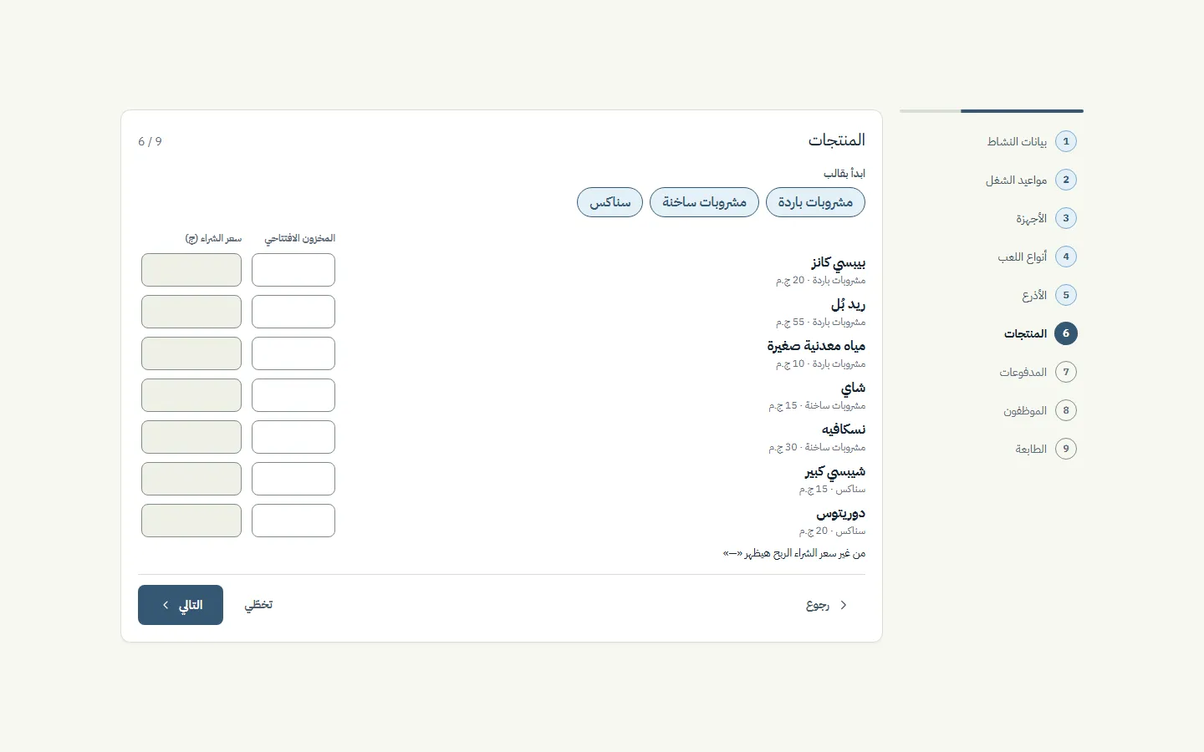
Task: Jump to step 9 الطابعة
Action: click(x=1045, y=449)
